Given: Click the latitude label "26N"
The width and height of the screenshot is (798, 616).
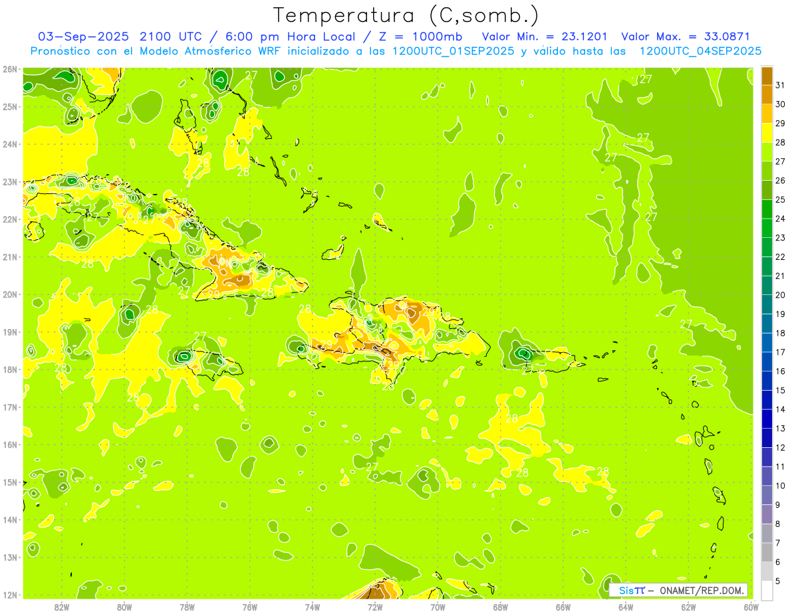Looking at the screenshot, I should pos(10,69).
